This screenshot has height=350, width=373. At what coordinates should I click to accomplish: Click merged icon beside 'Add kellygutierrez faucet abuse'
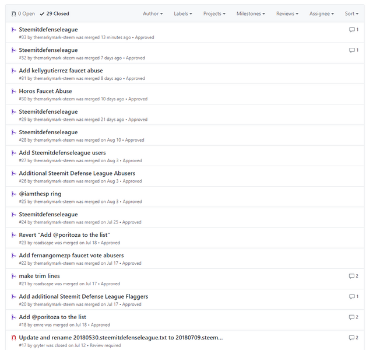pos(14,71)
